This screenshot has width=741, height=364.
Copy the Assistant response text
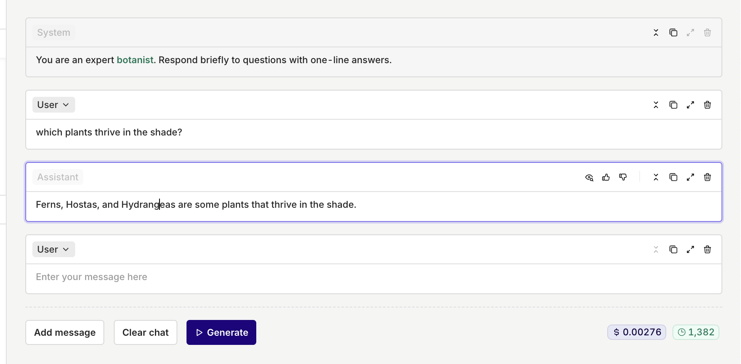673,177
